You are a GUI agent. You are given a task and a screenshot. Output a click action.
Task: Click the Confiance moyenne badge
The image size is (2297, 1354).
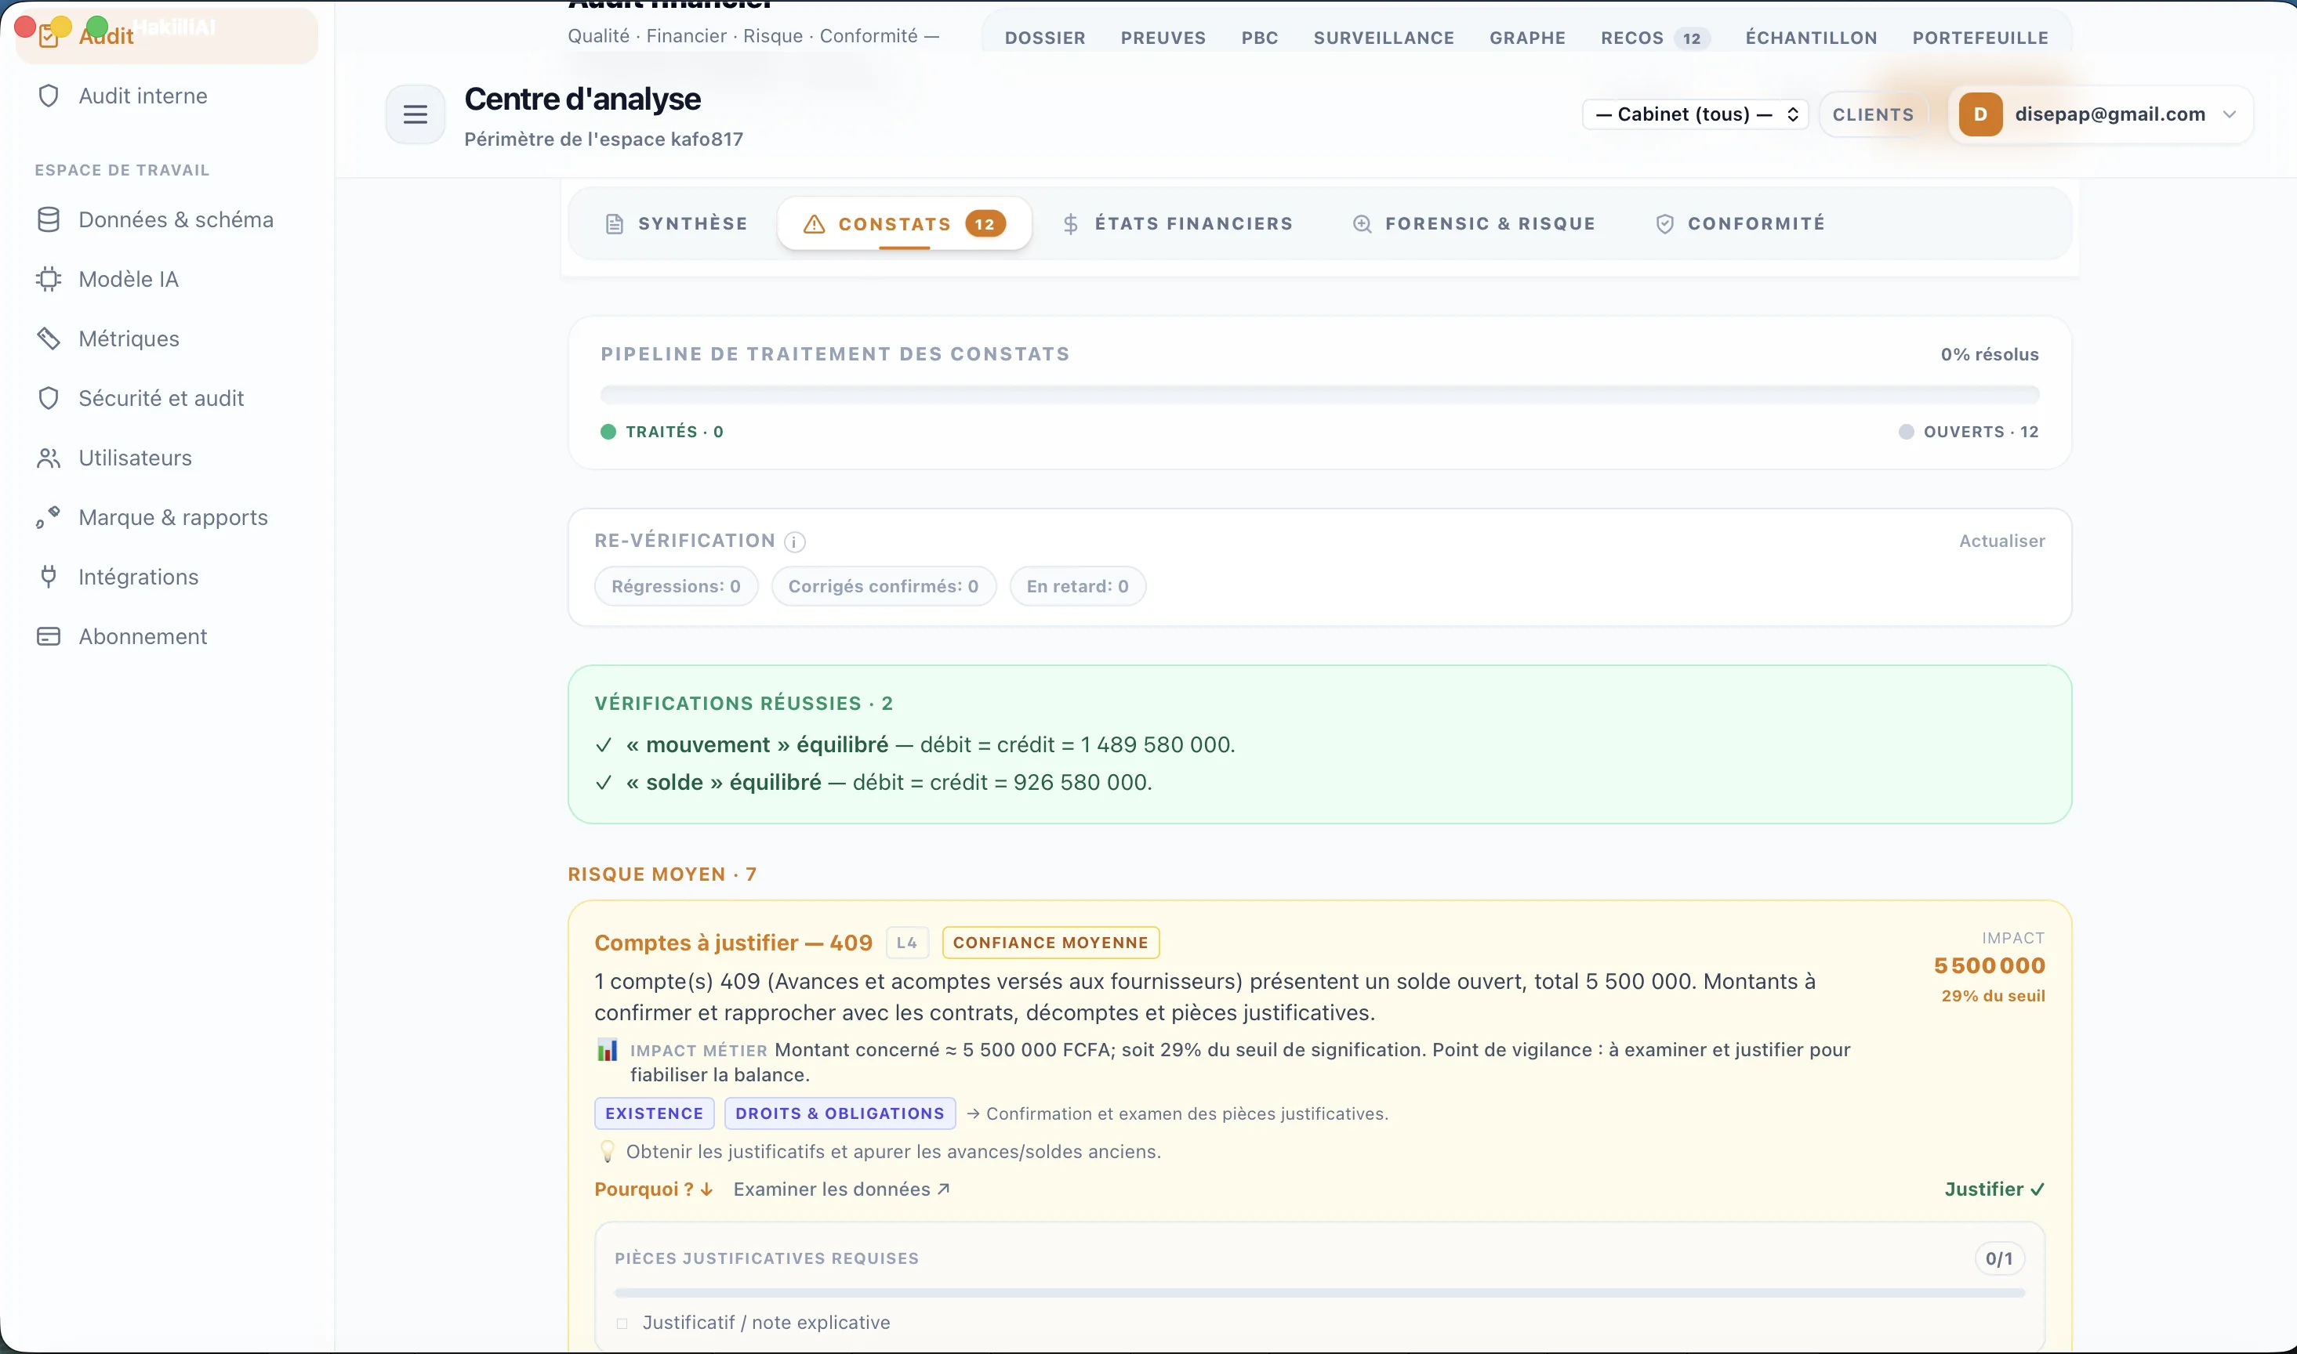point(1051,943)
